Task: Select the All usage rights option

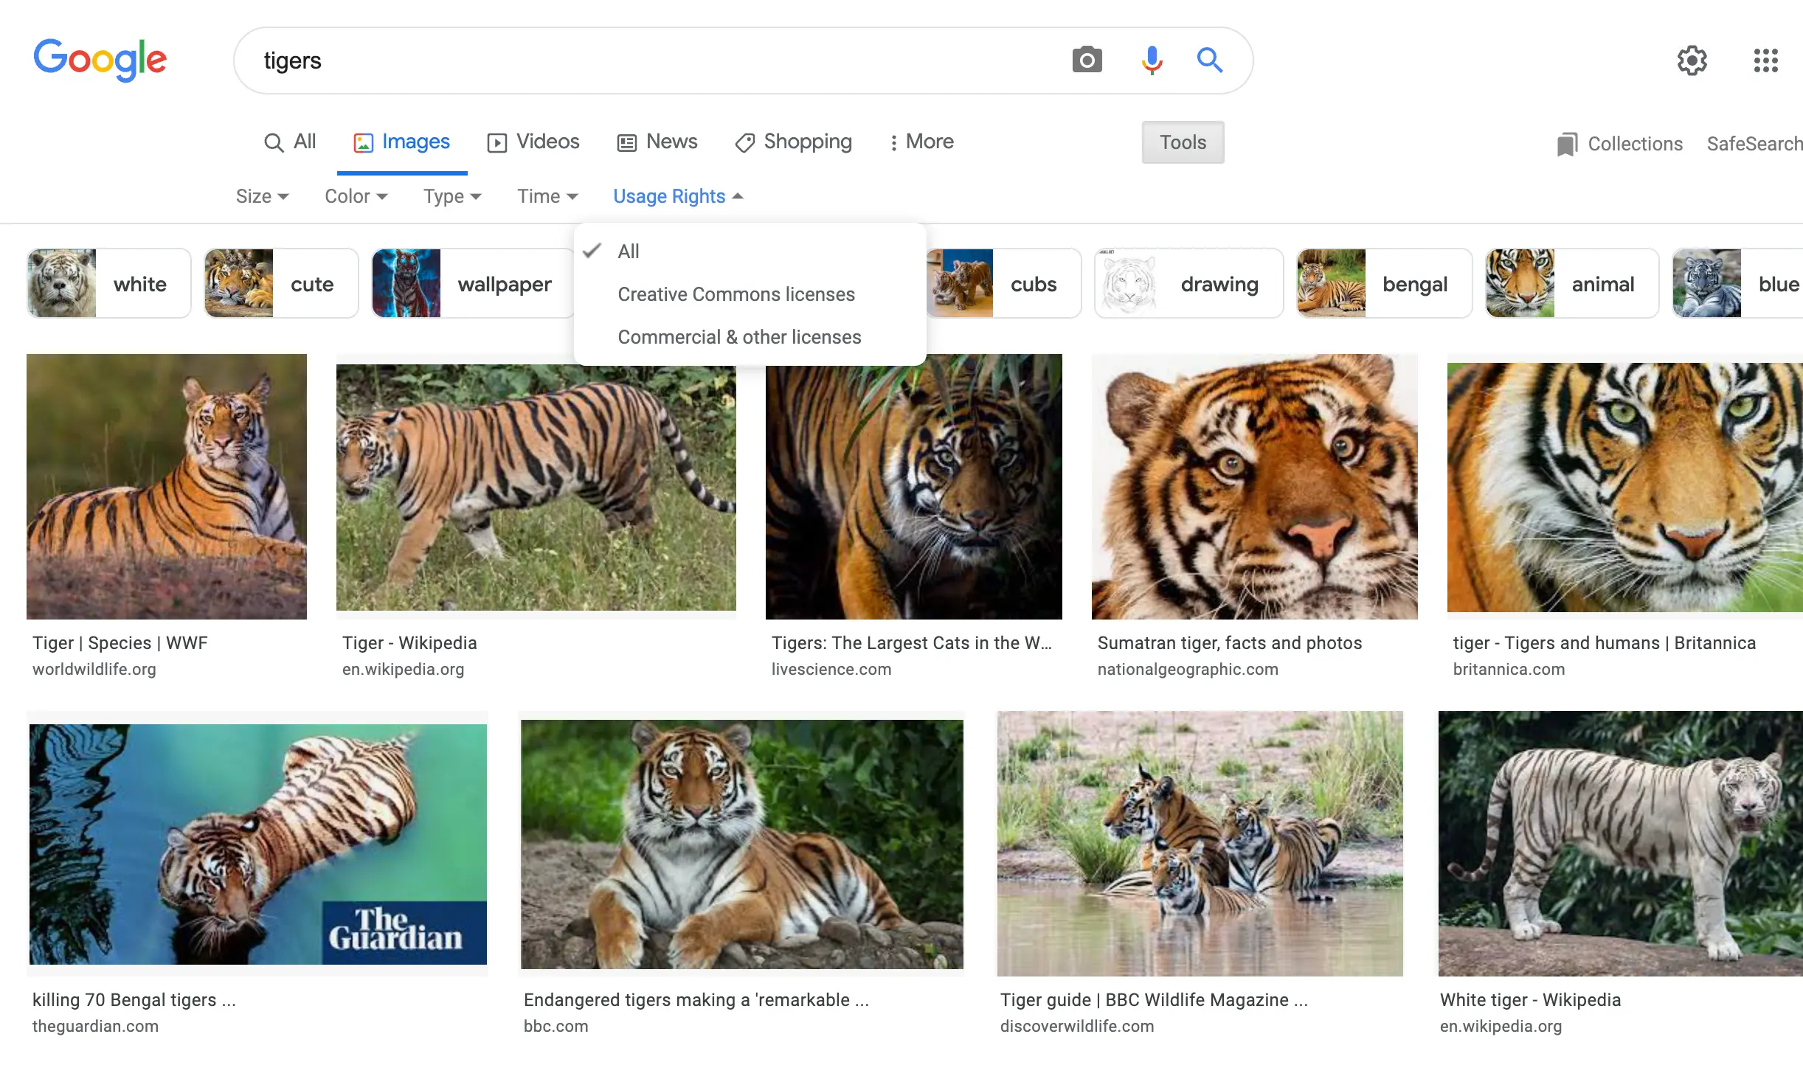Action: 750,251
